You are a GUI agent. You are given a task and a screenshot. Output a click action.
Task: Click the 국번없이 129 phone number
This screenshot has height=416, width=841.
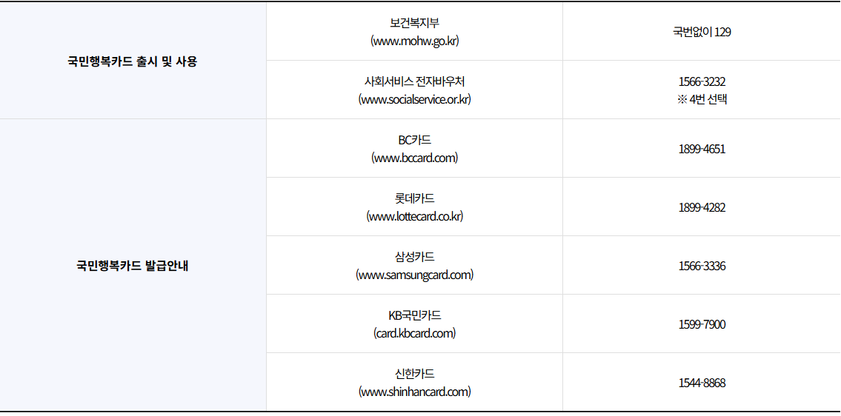(701, 32)
